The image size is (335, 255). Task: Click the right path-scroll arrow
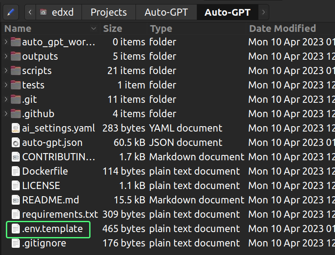(x=263, y=12)
